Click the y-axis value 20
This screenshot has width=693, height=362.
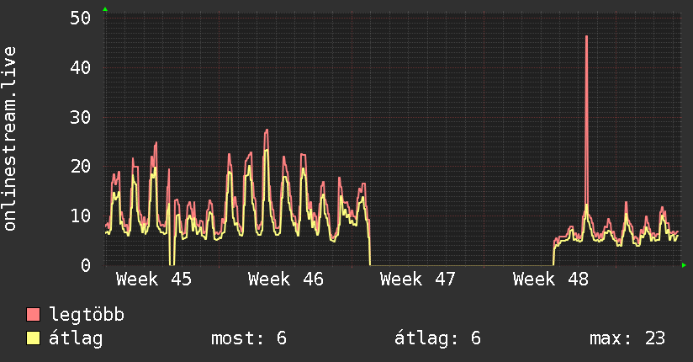point(81,167)
